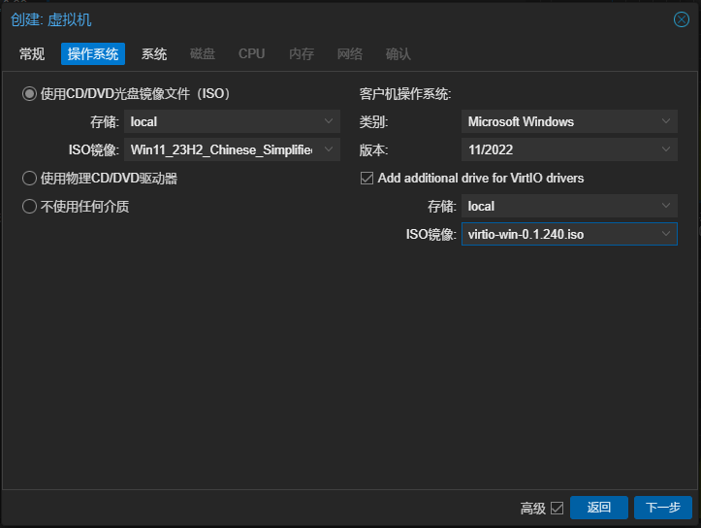Viewport: 701px width, 528px height.
Task: Click the 返回 back button
Action: pyautogui.click(x=598, y=508)
